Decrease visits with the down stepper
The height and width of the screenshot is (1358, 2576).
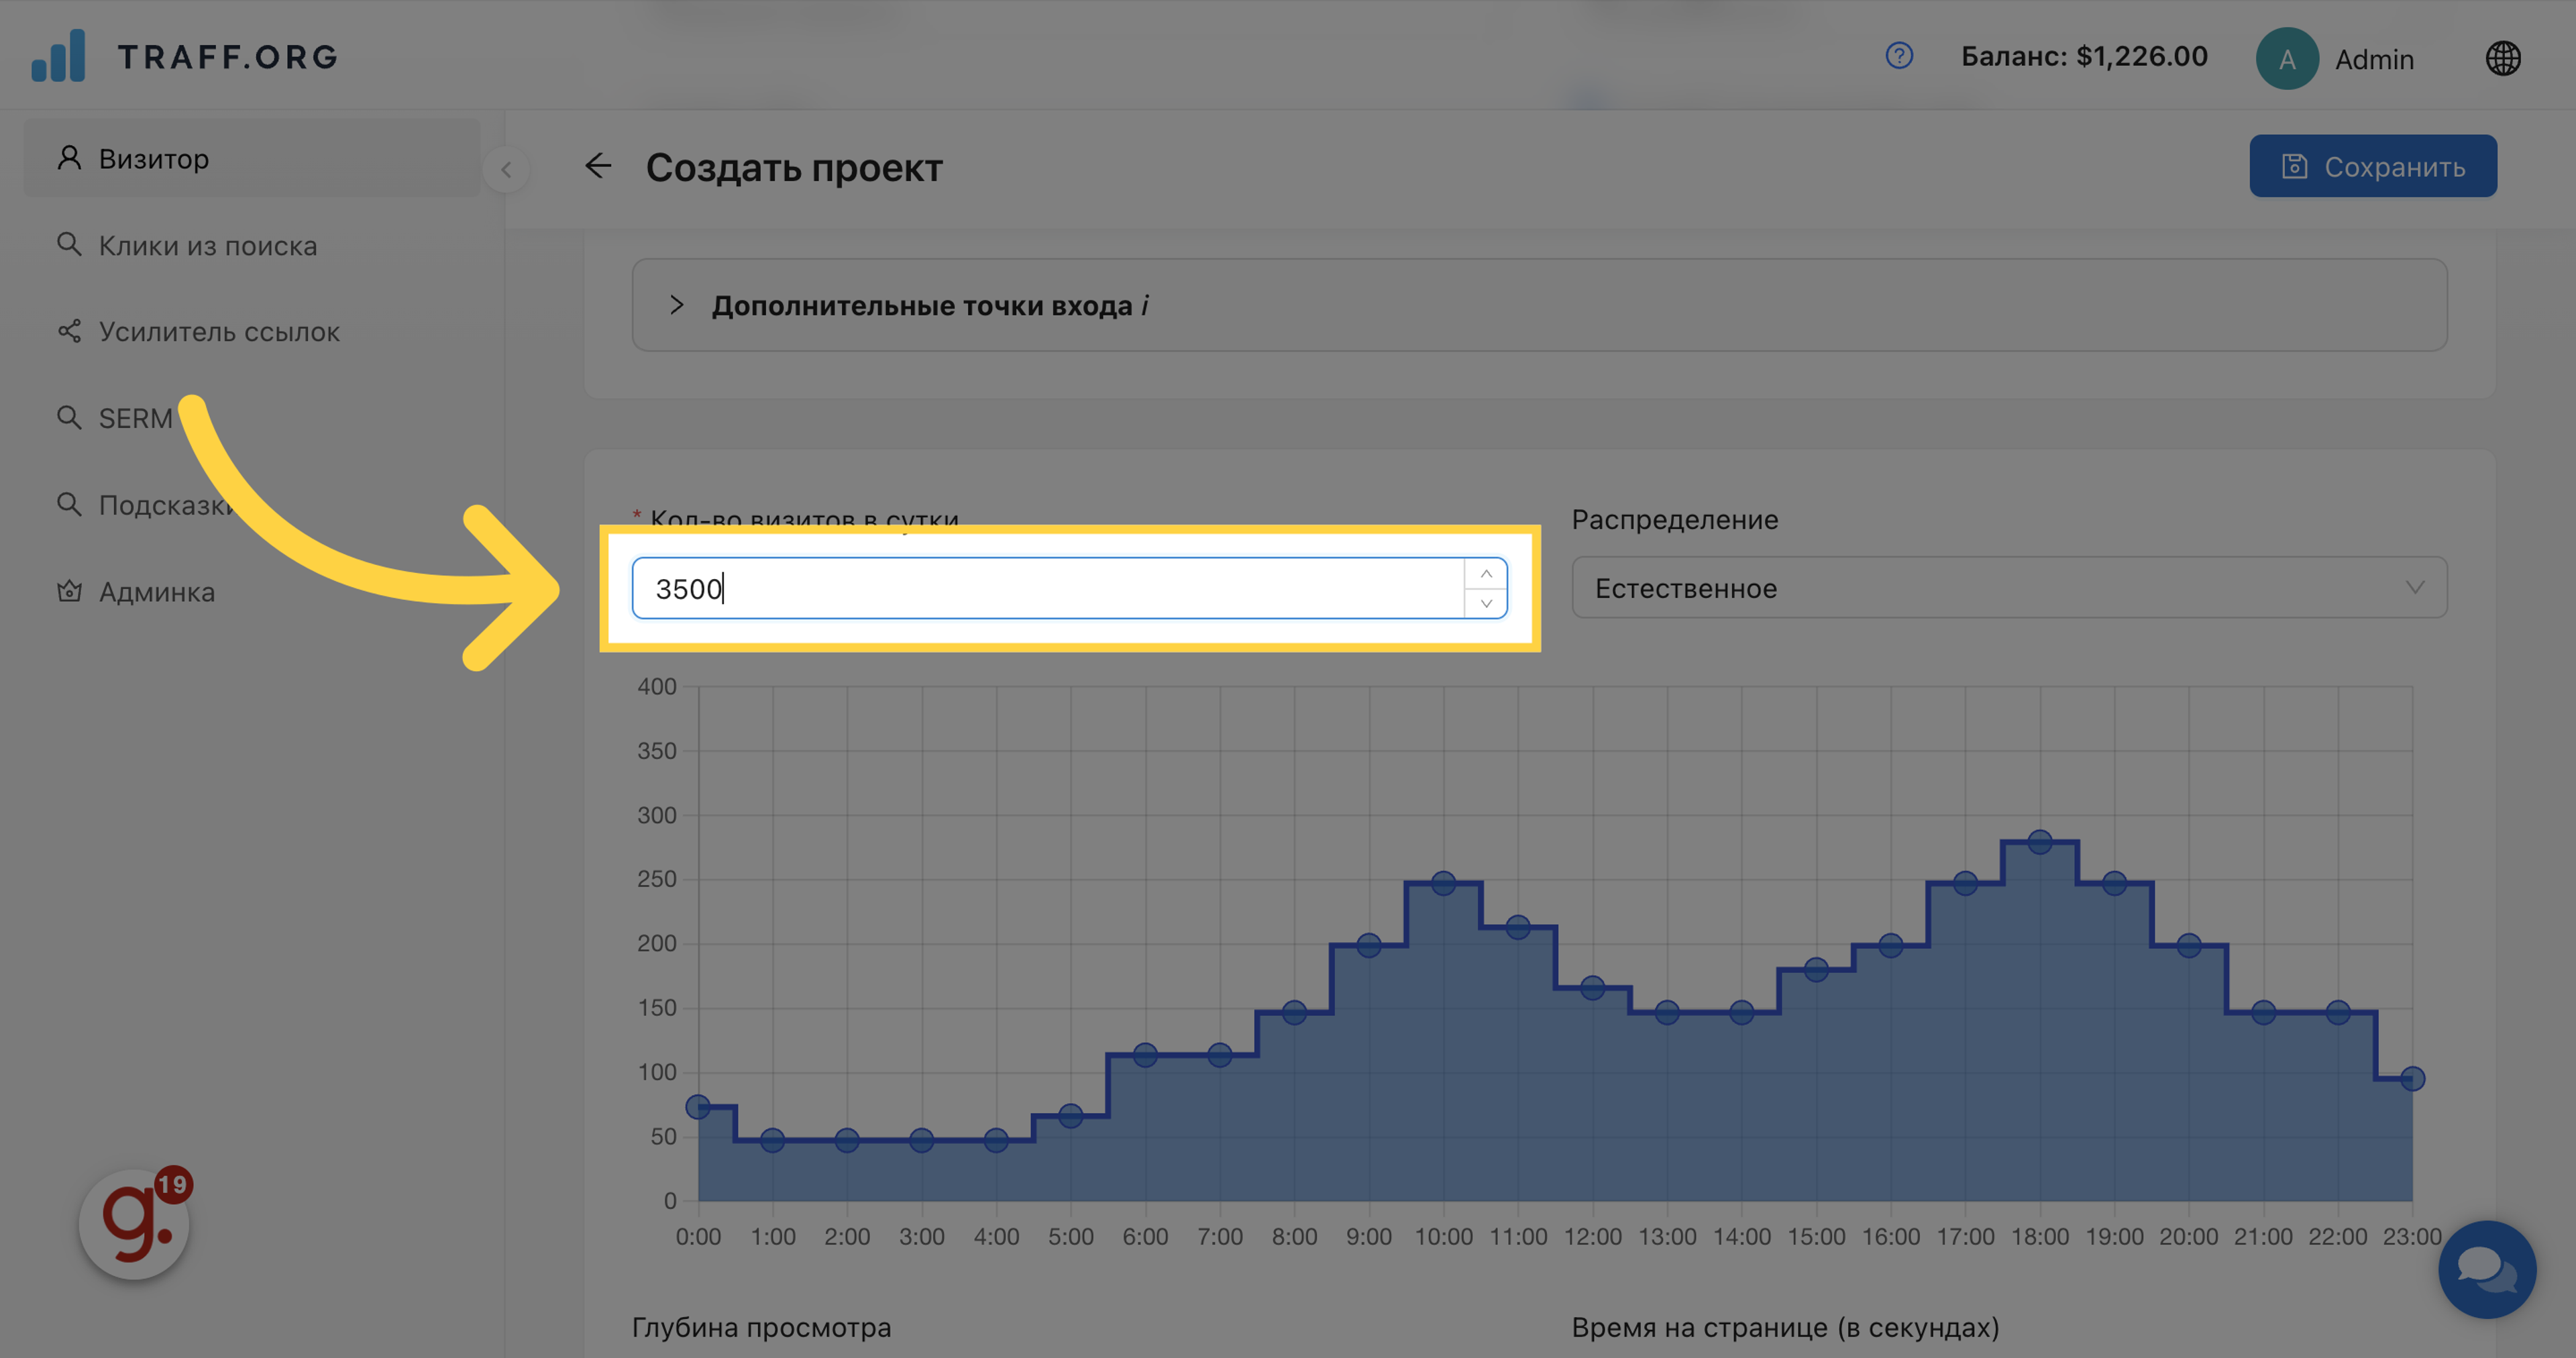pyautogui.click(x=1486, y=603)
